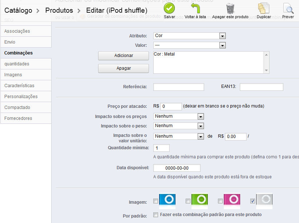
Task: Open the Valor dropdown
Action: click(x=189, y=45)
